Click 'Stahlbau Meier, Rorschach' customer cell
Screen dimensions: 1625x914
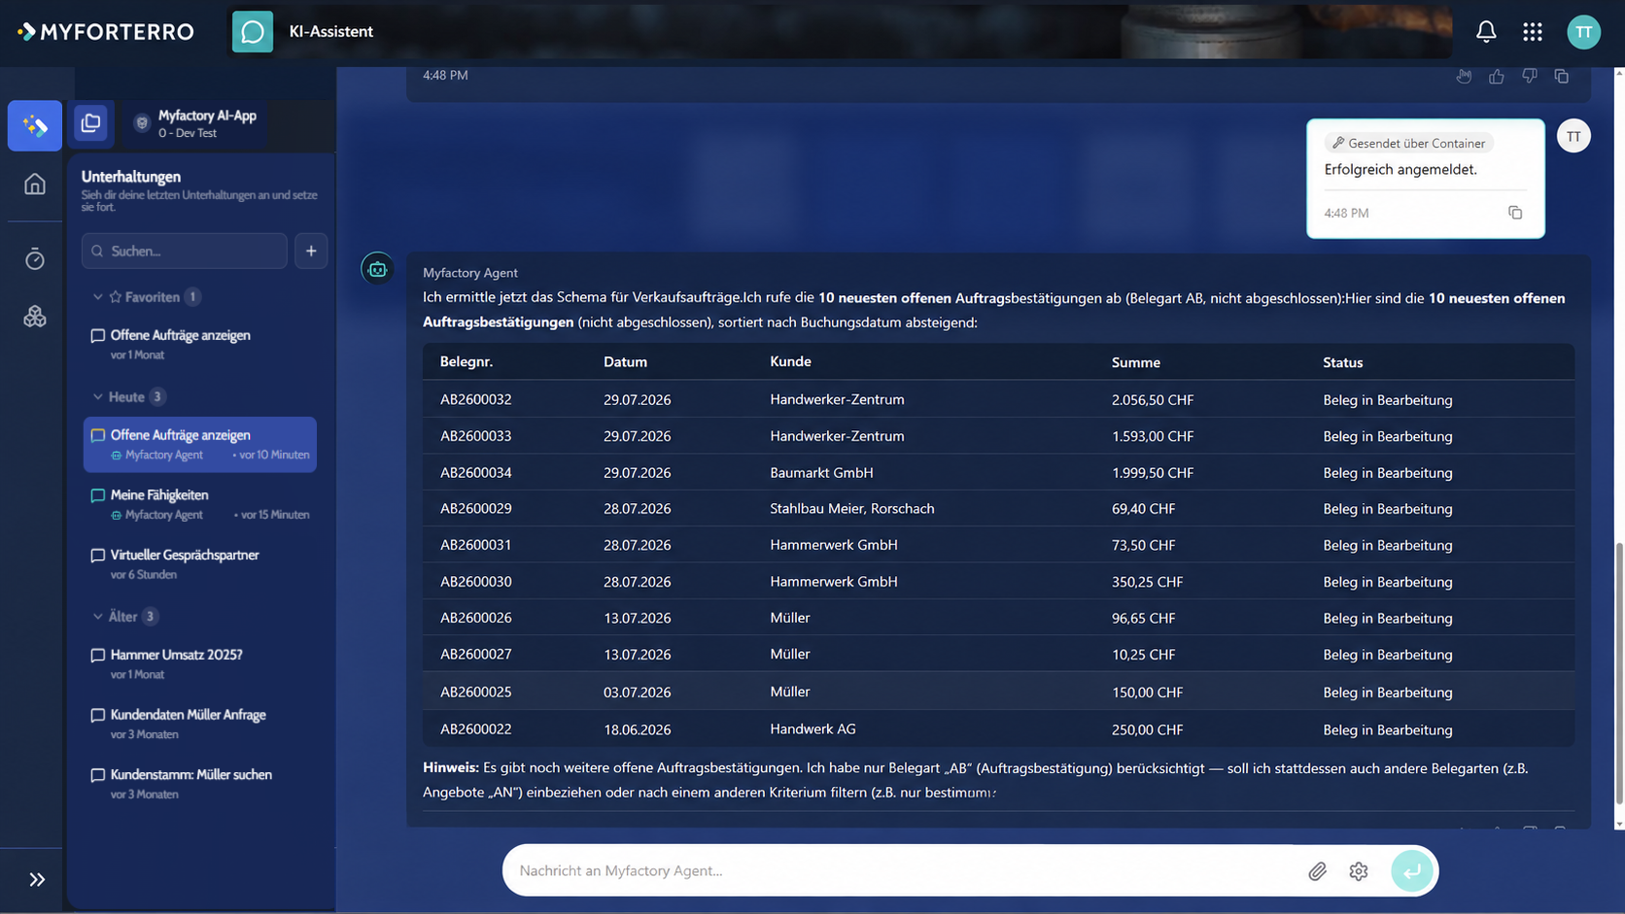[x=852, y=508]
